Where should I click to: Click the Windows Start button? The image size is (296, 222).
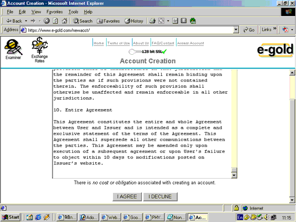pos(11,217)
